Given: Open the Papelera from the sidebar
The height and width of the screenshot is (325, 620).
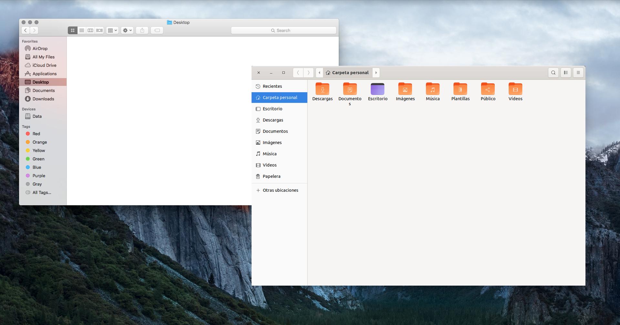Looking at the screenshot, I should point(271,176).
